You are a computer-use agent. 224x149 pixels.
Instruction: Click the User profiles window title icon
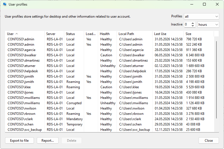pos(5,4)
